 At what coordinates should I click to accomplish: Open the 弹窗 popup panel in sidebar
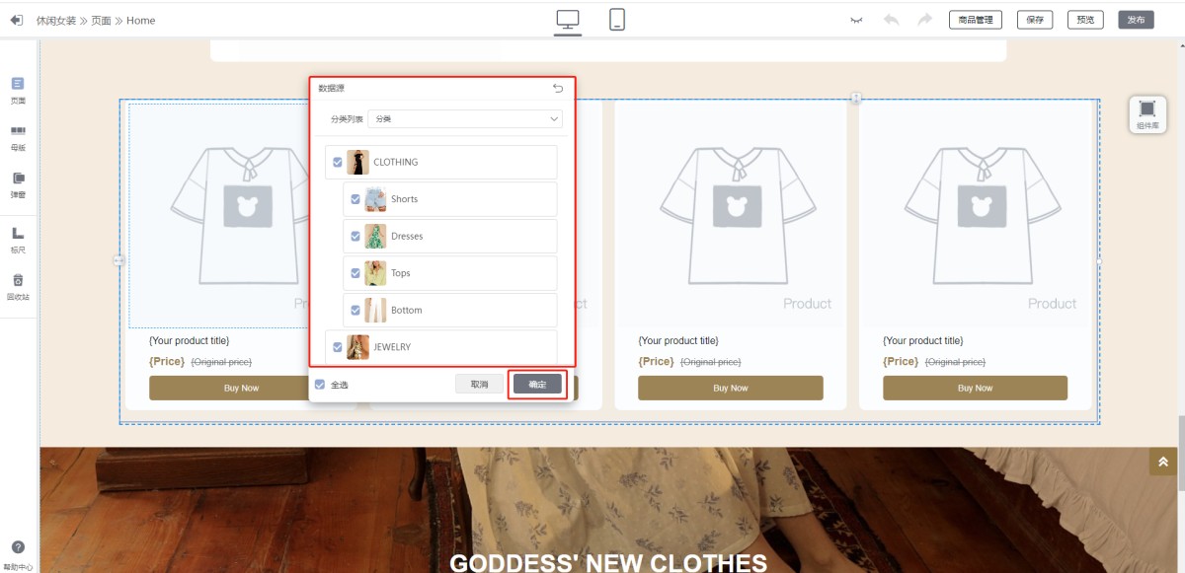(18, 184)
